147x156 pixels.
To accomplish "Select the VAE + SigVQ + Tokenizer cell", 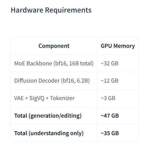I will coord(44,98).
